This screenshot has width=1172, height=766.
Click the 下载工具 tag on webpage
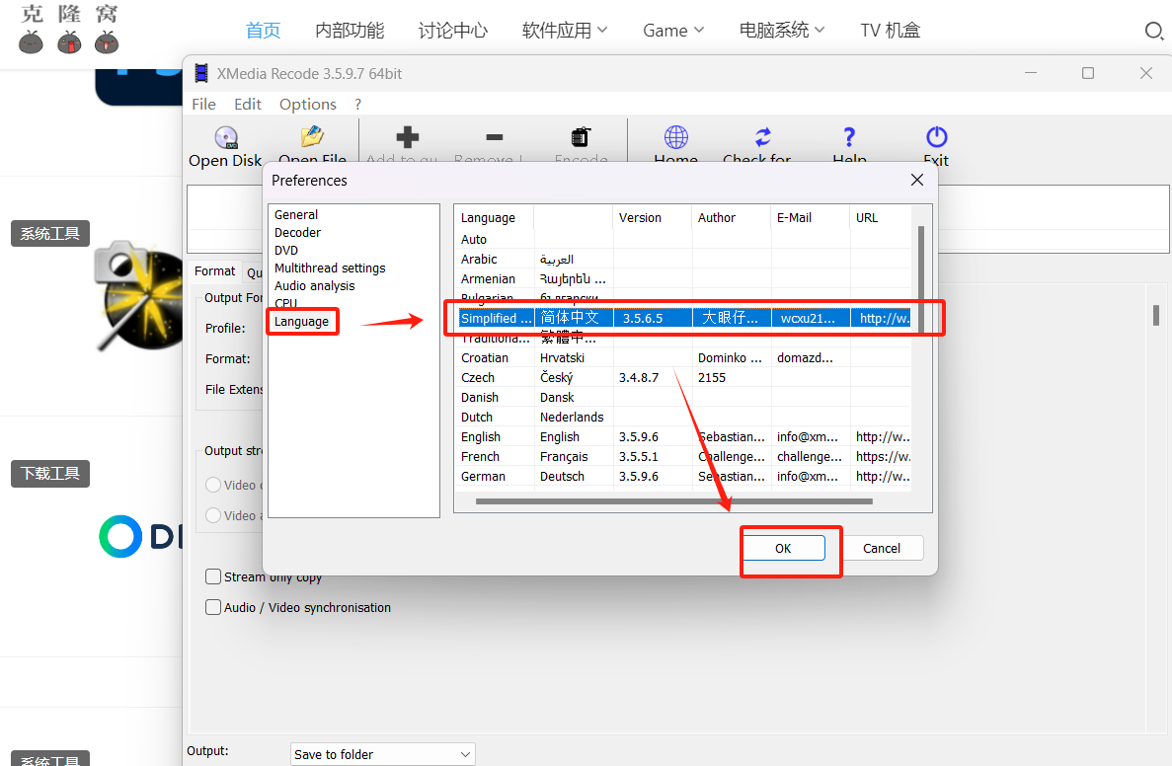pos(50,473)
